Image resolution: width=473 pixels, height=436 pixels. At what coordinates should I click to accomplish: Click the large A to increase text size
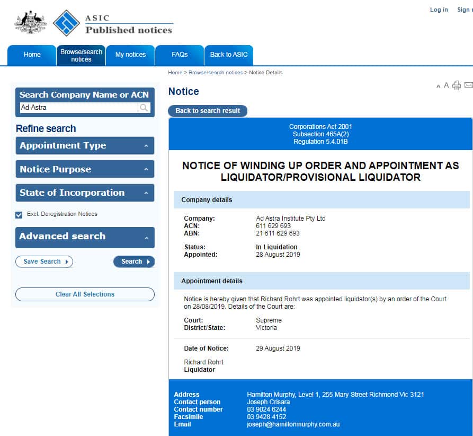(447, 85)
